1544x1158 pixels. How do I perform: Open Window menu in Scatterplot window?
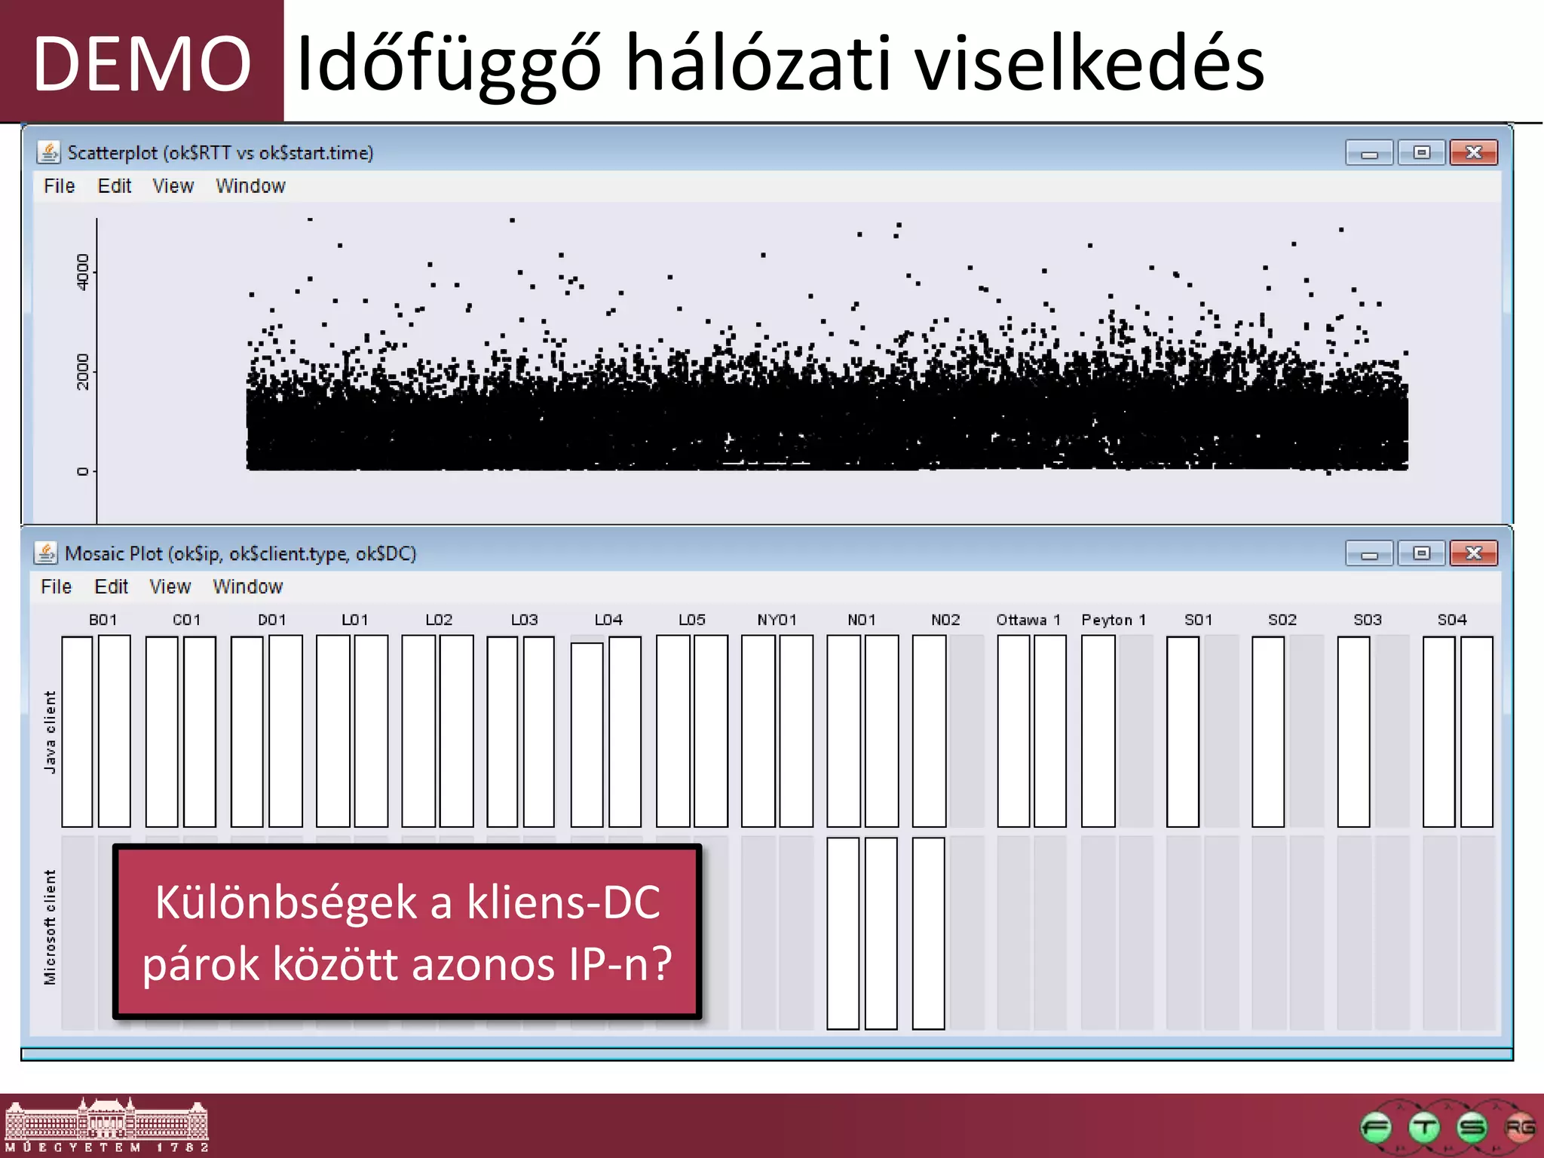coord(250,186)
